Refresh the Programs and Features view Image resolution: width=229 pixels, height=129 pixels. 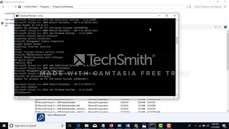[190, 7]
